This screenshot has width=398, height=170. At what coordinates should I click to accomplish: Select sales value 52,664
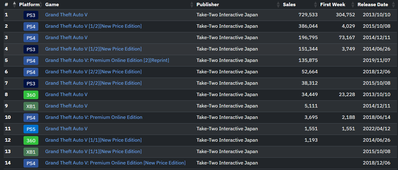(310, 72)
